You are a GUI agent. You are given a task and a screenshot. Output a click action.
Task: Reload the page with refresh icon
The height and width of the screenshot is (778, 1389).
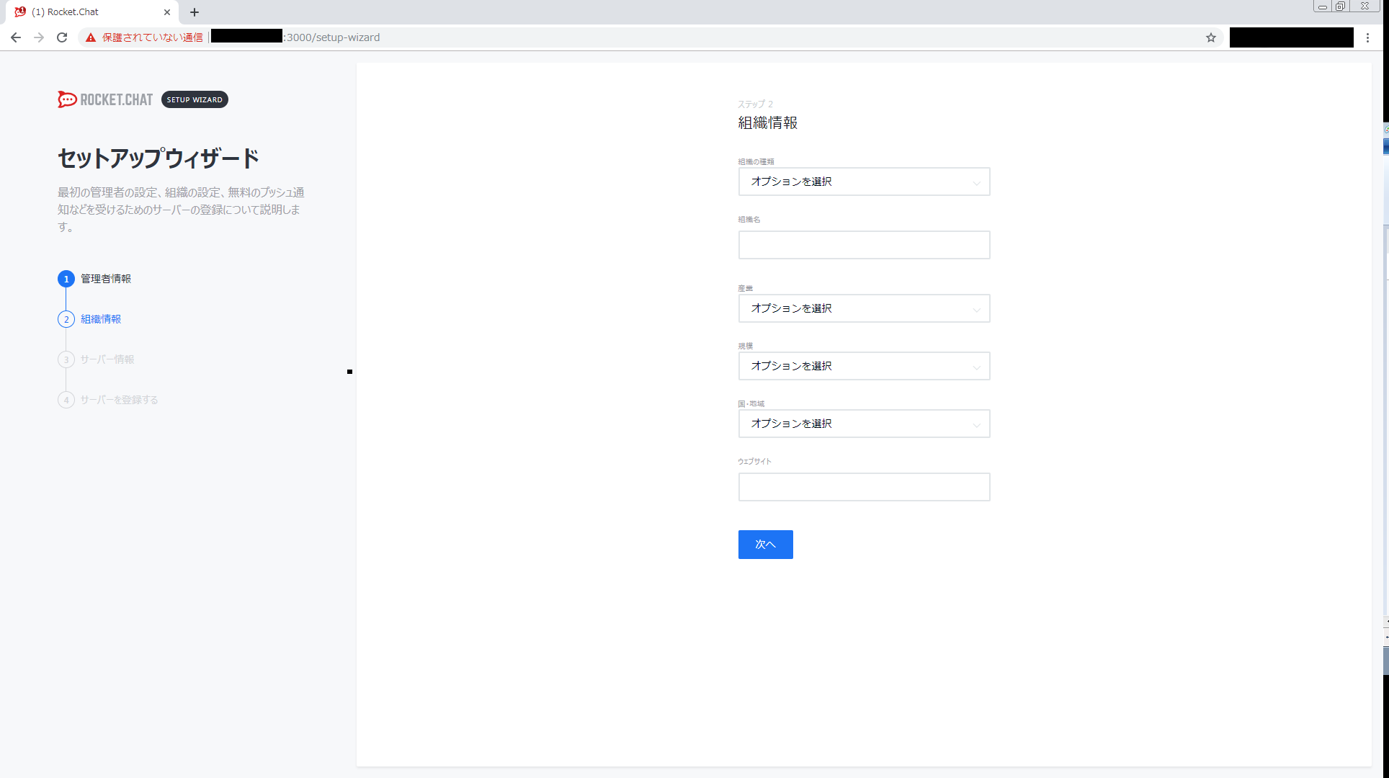[62, 37]
